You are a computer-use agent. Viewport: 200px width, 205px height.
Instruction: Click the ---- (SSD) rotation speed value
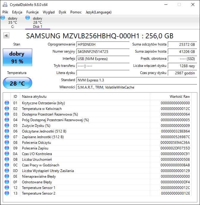pyautogui.click(x=182, y=59)
